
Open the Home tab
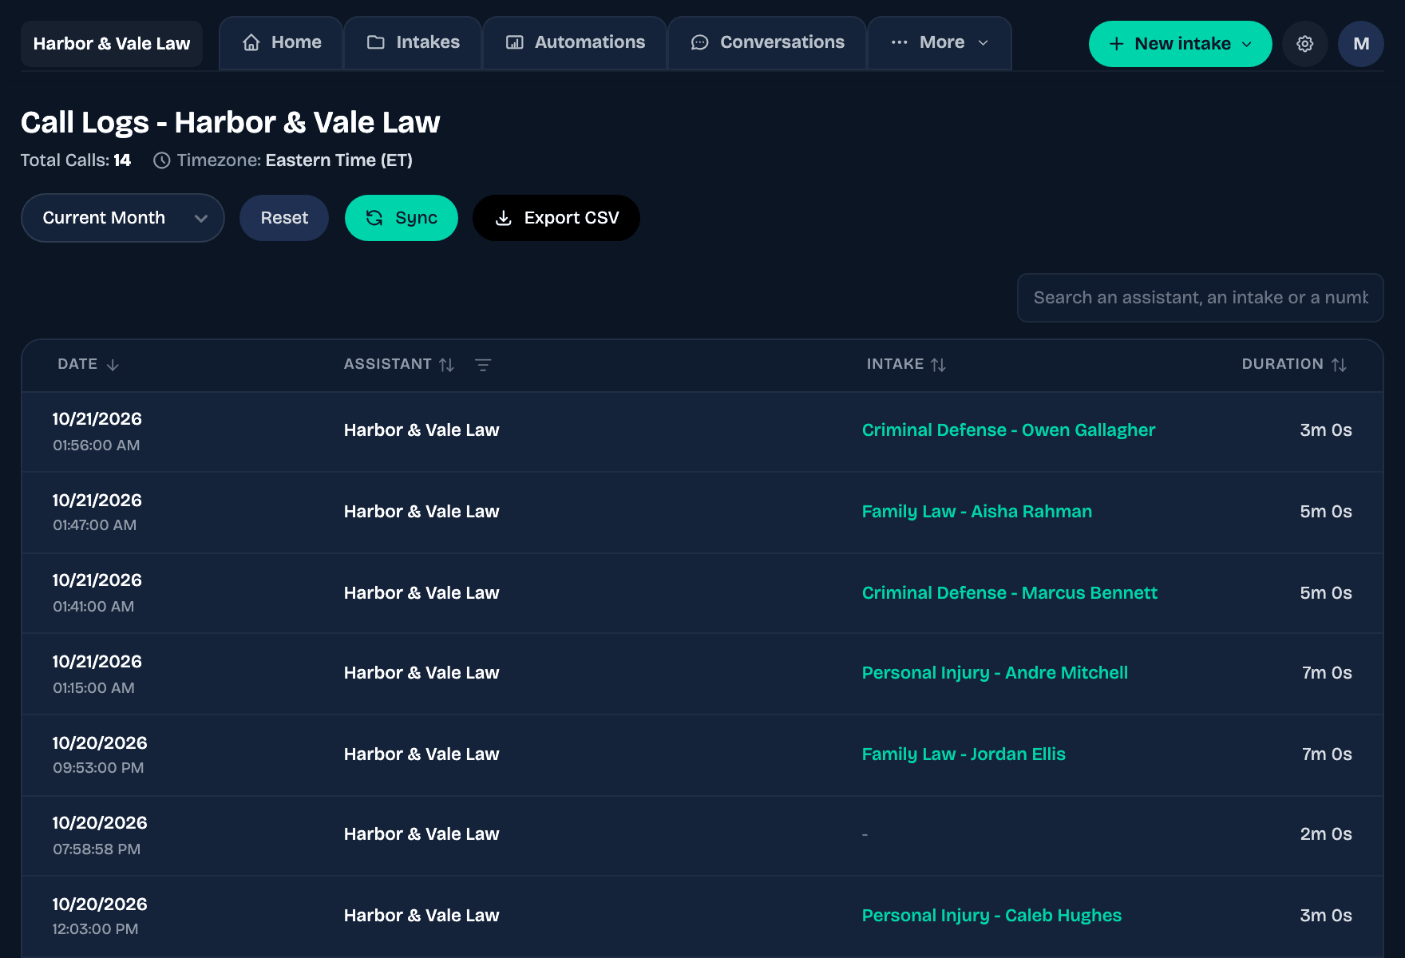click(281, 42)
